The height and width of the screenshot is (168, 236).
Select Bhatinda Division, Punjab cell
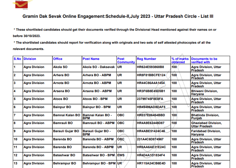205,117
